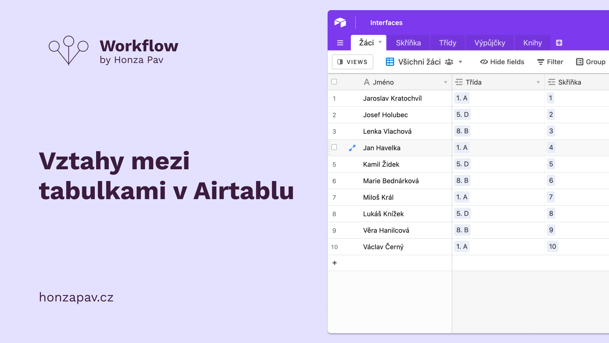Click the 1. A class chip for Jaroslav Kratochvíl

tap(462, 98)
